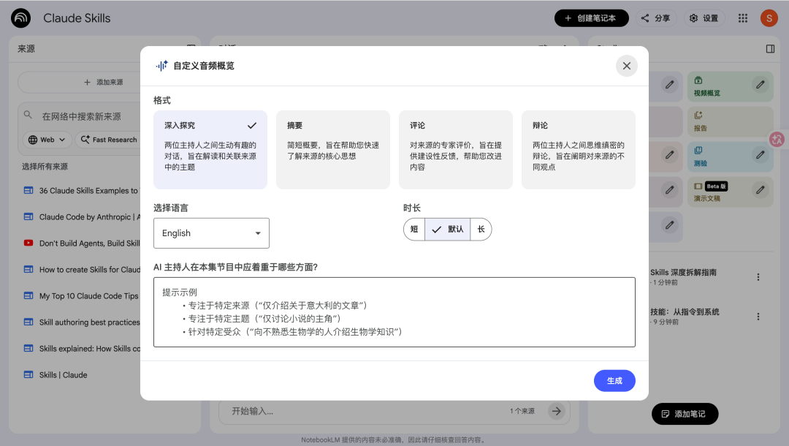This screenshot has width=789, height=446.
Task: Select the 深入探究 format card
Action: click(x=210, y=150)
